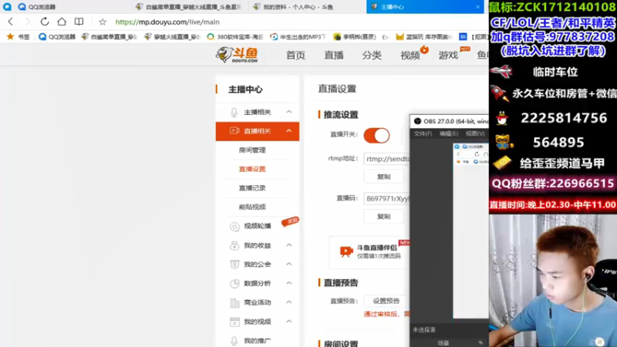This screenshot has height=347, width=617.
Task: Click the browser address bar URL
Action: [x=167, y=22]
